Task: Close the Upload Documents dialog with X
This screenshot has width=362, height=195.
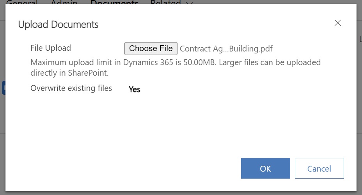Action: tap(337, 23)
